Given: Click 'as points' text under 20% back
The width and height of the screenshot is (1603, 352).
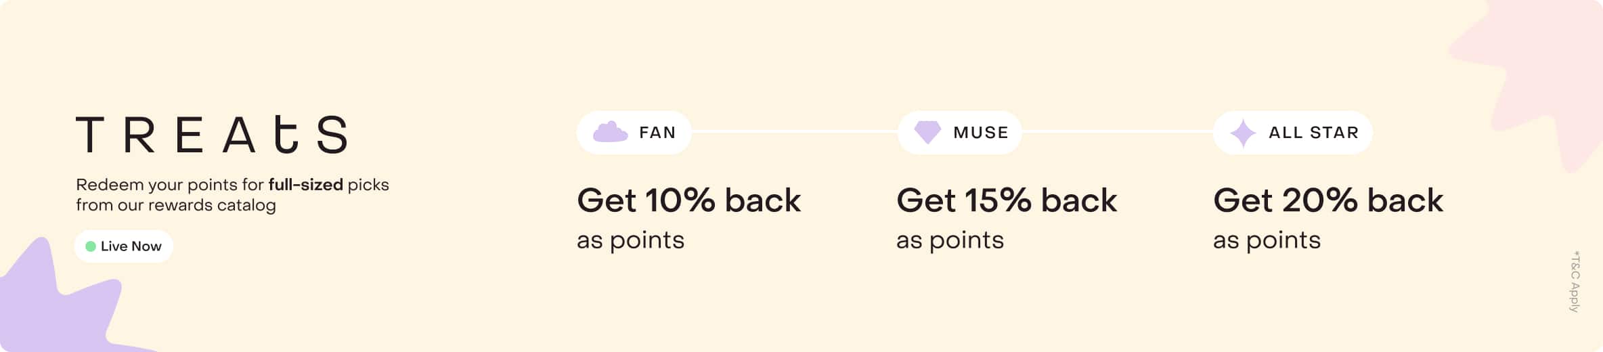Looking at the screenshot, I should (x=1267, y=240).
